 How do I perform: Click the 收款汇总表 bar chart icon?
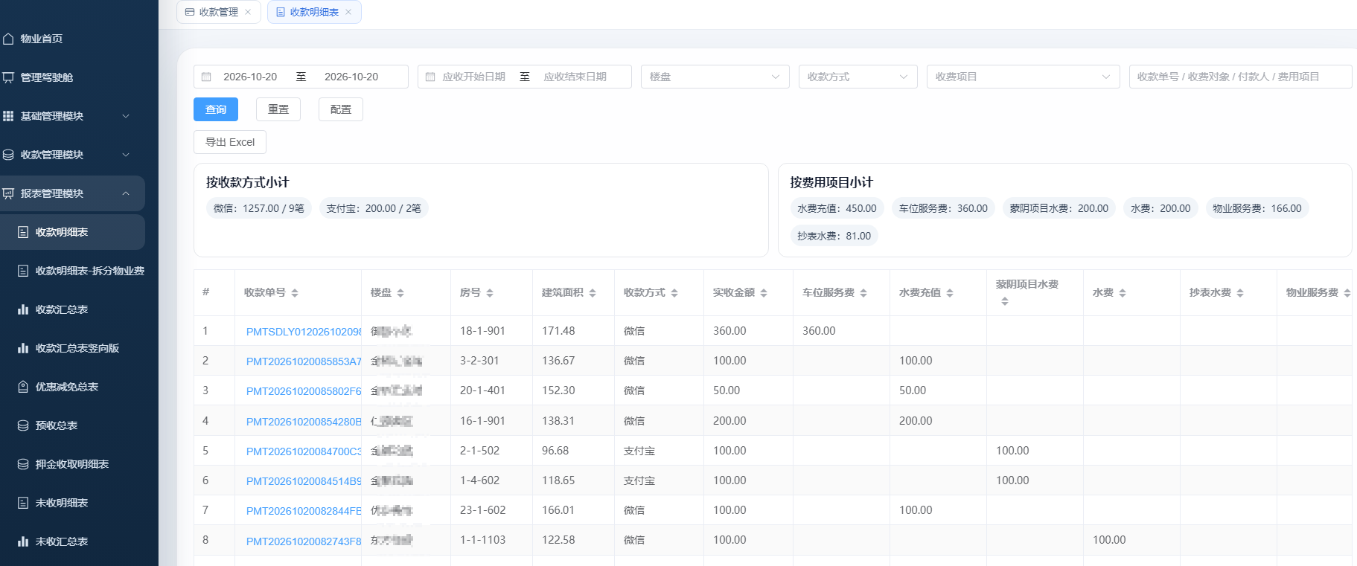(23, 309)
